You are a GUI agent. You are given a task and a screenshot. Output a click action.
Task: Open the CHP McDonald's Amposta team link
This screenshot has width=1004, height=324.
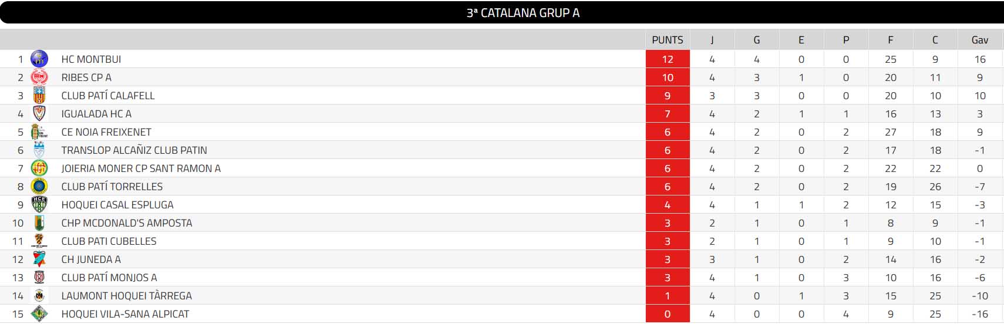(126, 223)
